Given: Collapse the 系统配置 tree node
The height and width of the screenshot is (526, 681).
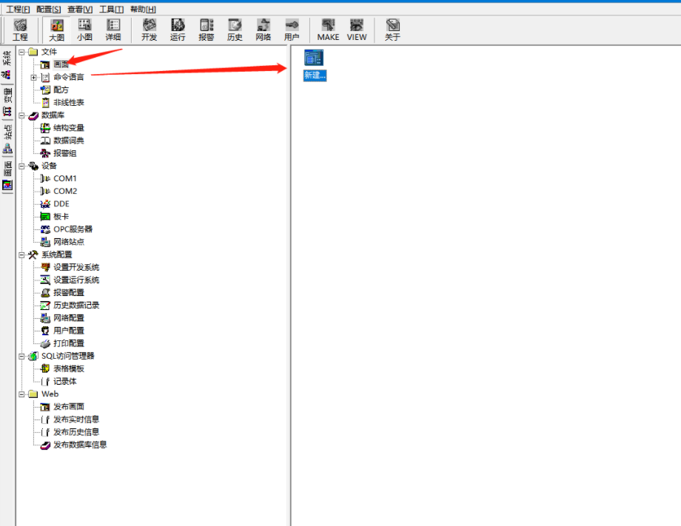Looking at the screenshot, I should point(22,254).
